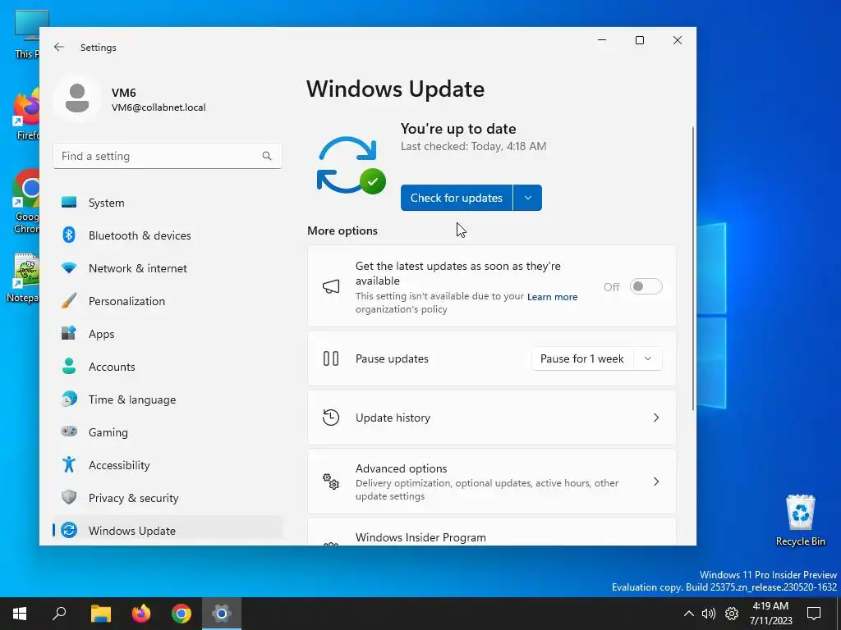Open the notification center icon

pyautogui.click(x=814, y=614)
